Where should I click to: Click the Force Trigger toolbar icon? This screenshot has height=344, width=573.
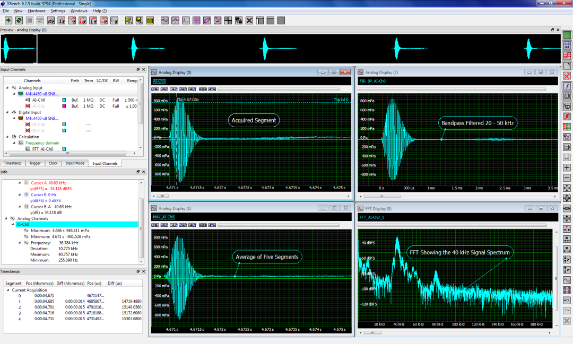point(40,21)
